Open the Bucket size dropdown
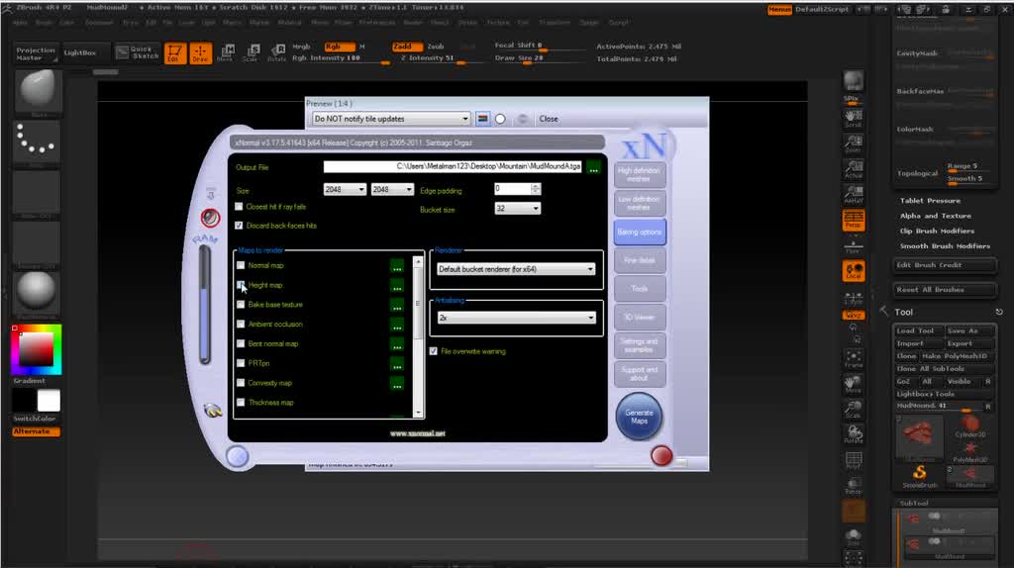The height and width of the screenshot is (568, 1014). tap(517, 208)
